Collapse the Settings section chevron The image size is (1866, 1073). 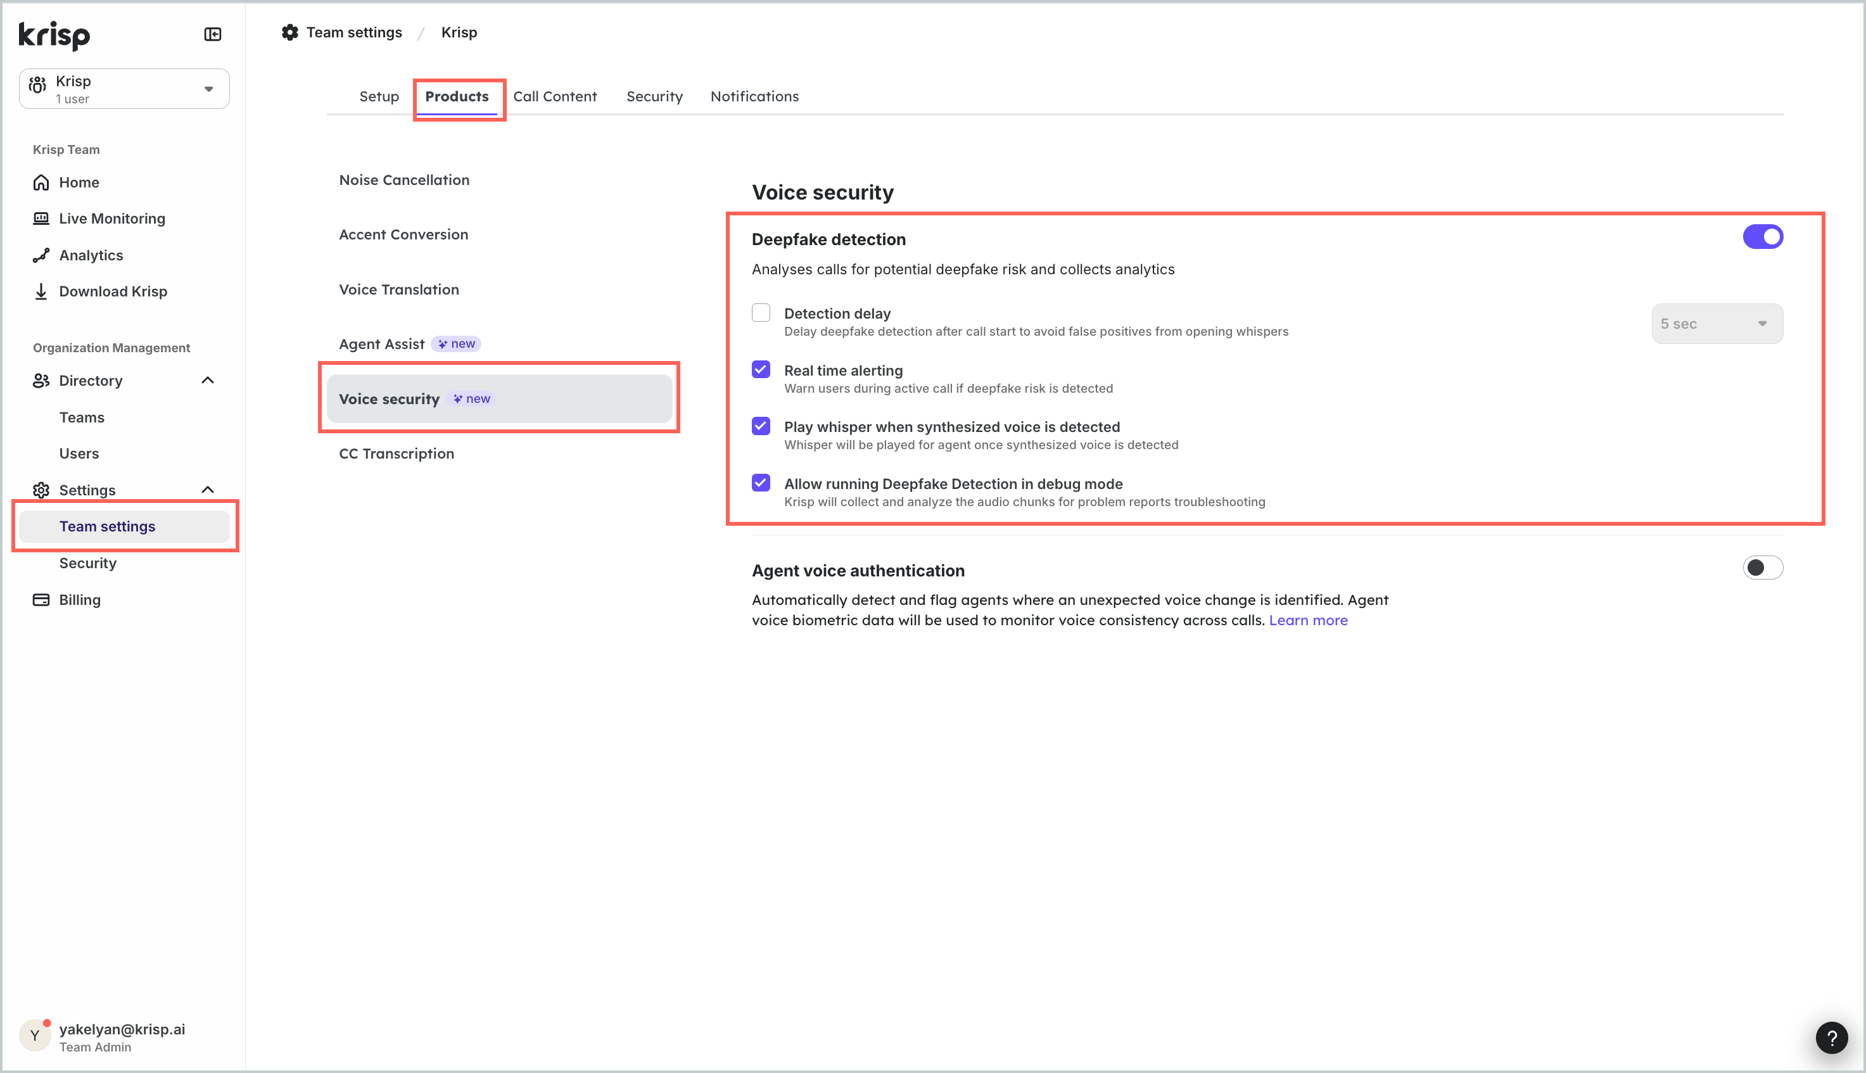pos(208,490)
